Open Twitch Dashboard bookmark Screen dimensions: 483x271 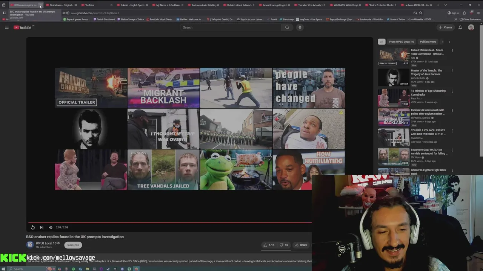coord(104,19)
